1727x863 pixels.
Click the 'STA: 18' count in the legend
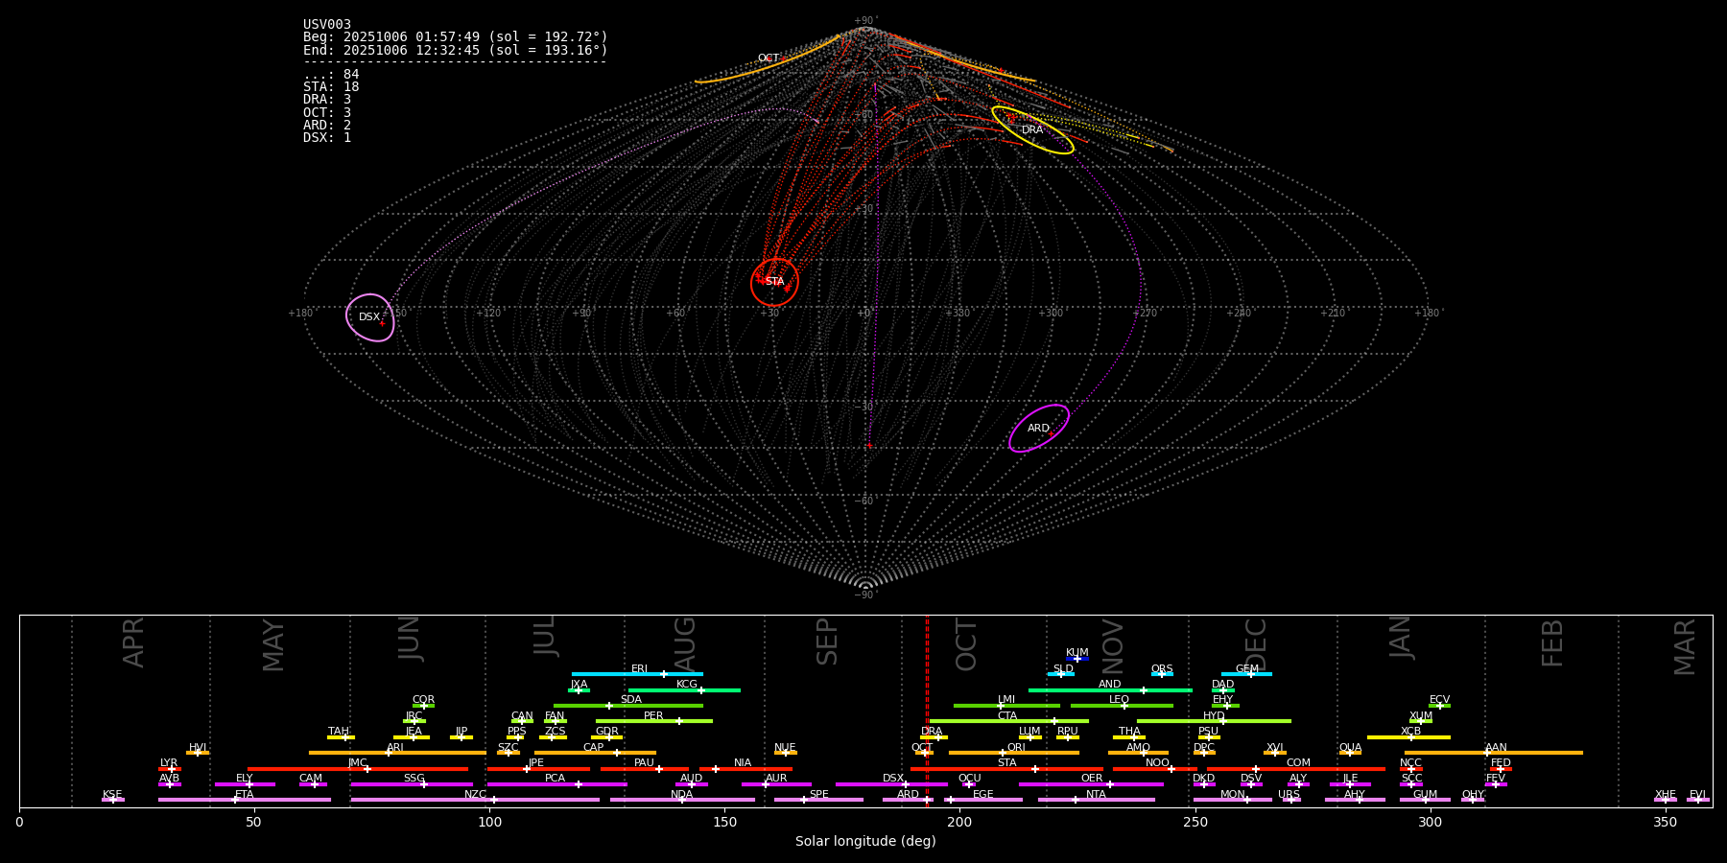click(x=331, y=87)
